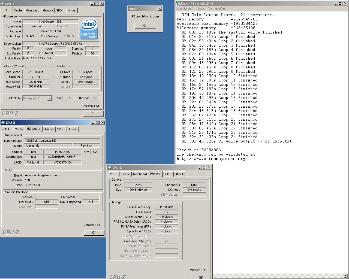Image resolution: width=349 pixels, height=279 pixels.
Task: Click the Loop 24 finished line
Action: pos(220,137)
